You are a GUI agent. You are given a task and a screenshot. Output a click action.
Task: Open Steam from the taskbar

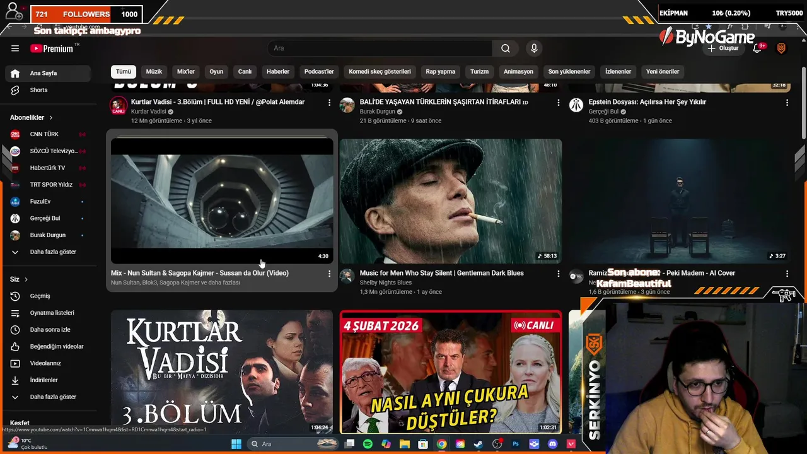[x=479, y=444]
